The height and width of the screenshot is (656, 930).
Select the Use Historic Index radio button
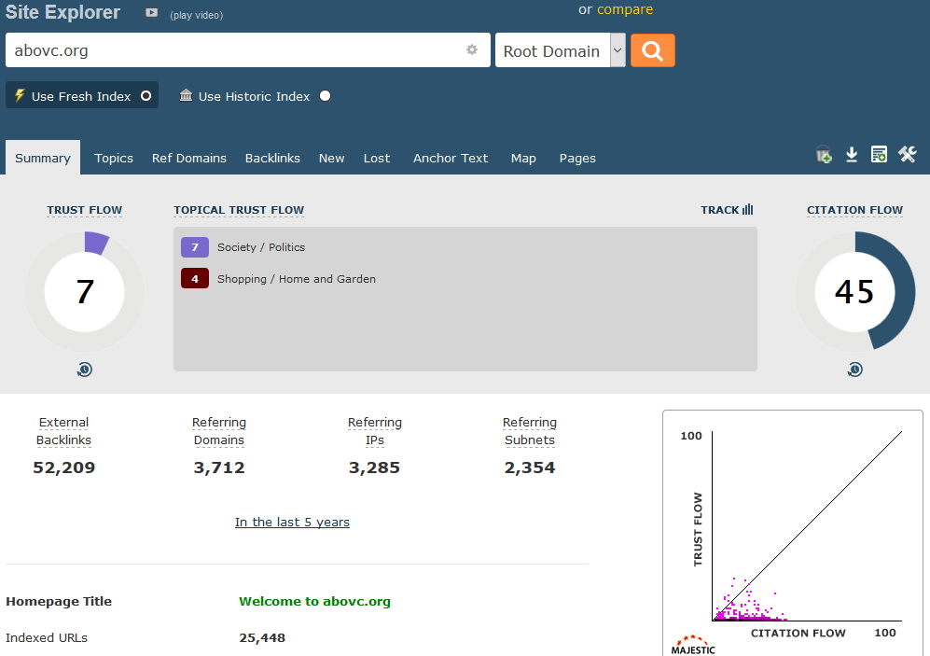[x=325, y=96]
